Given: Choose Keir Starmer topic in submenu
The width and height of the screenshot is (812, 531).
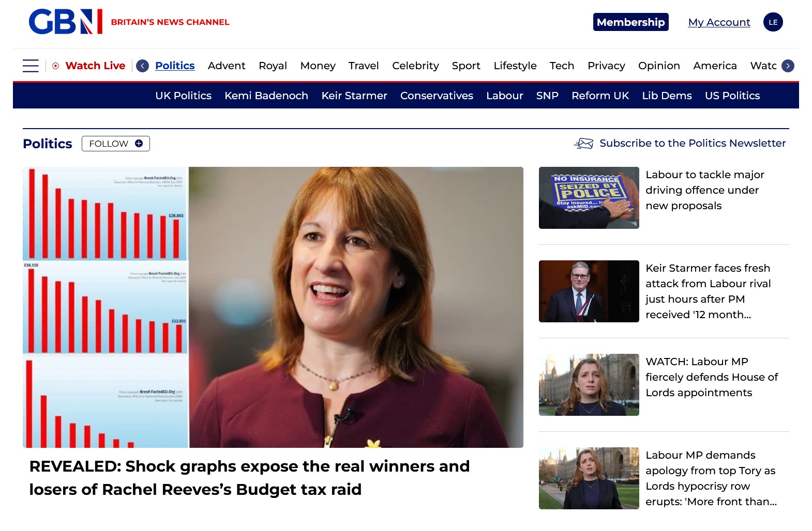Looking at the screenshot, I should [354, 96].
